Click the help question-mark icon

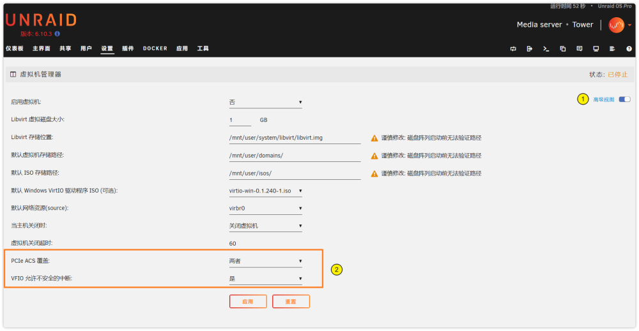[629, 49]
